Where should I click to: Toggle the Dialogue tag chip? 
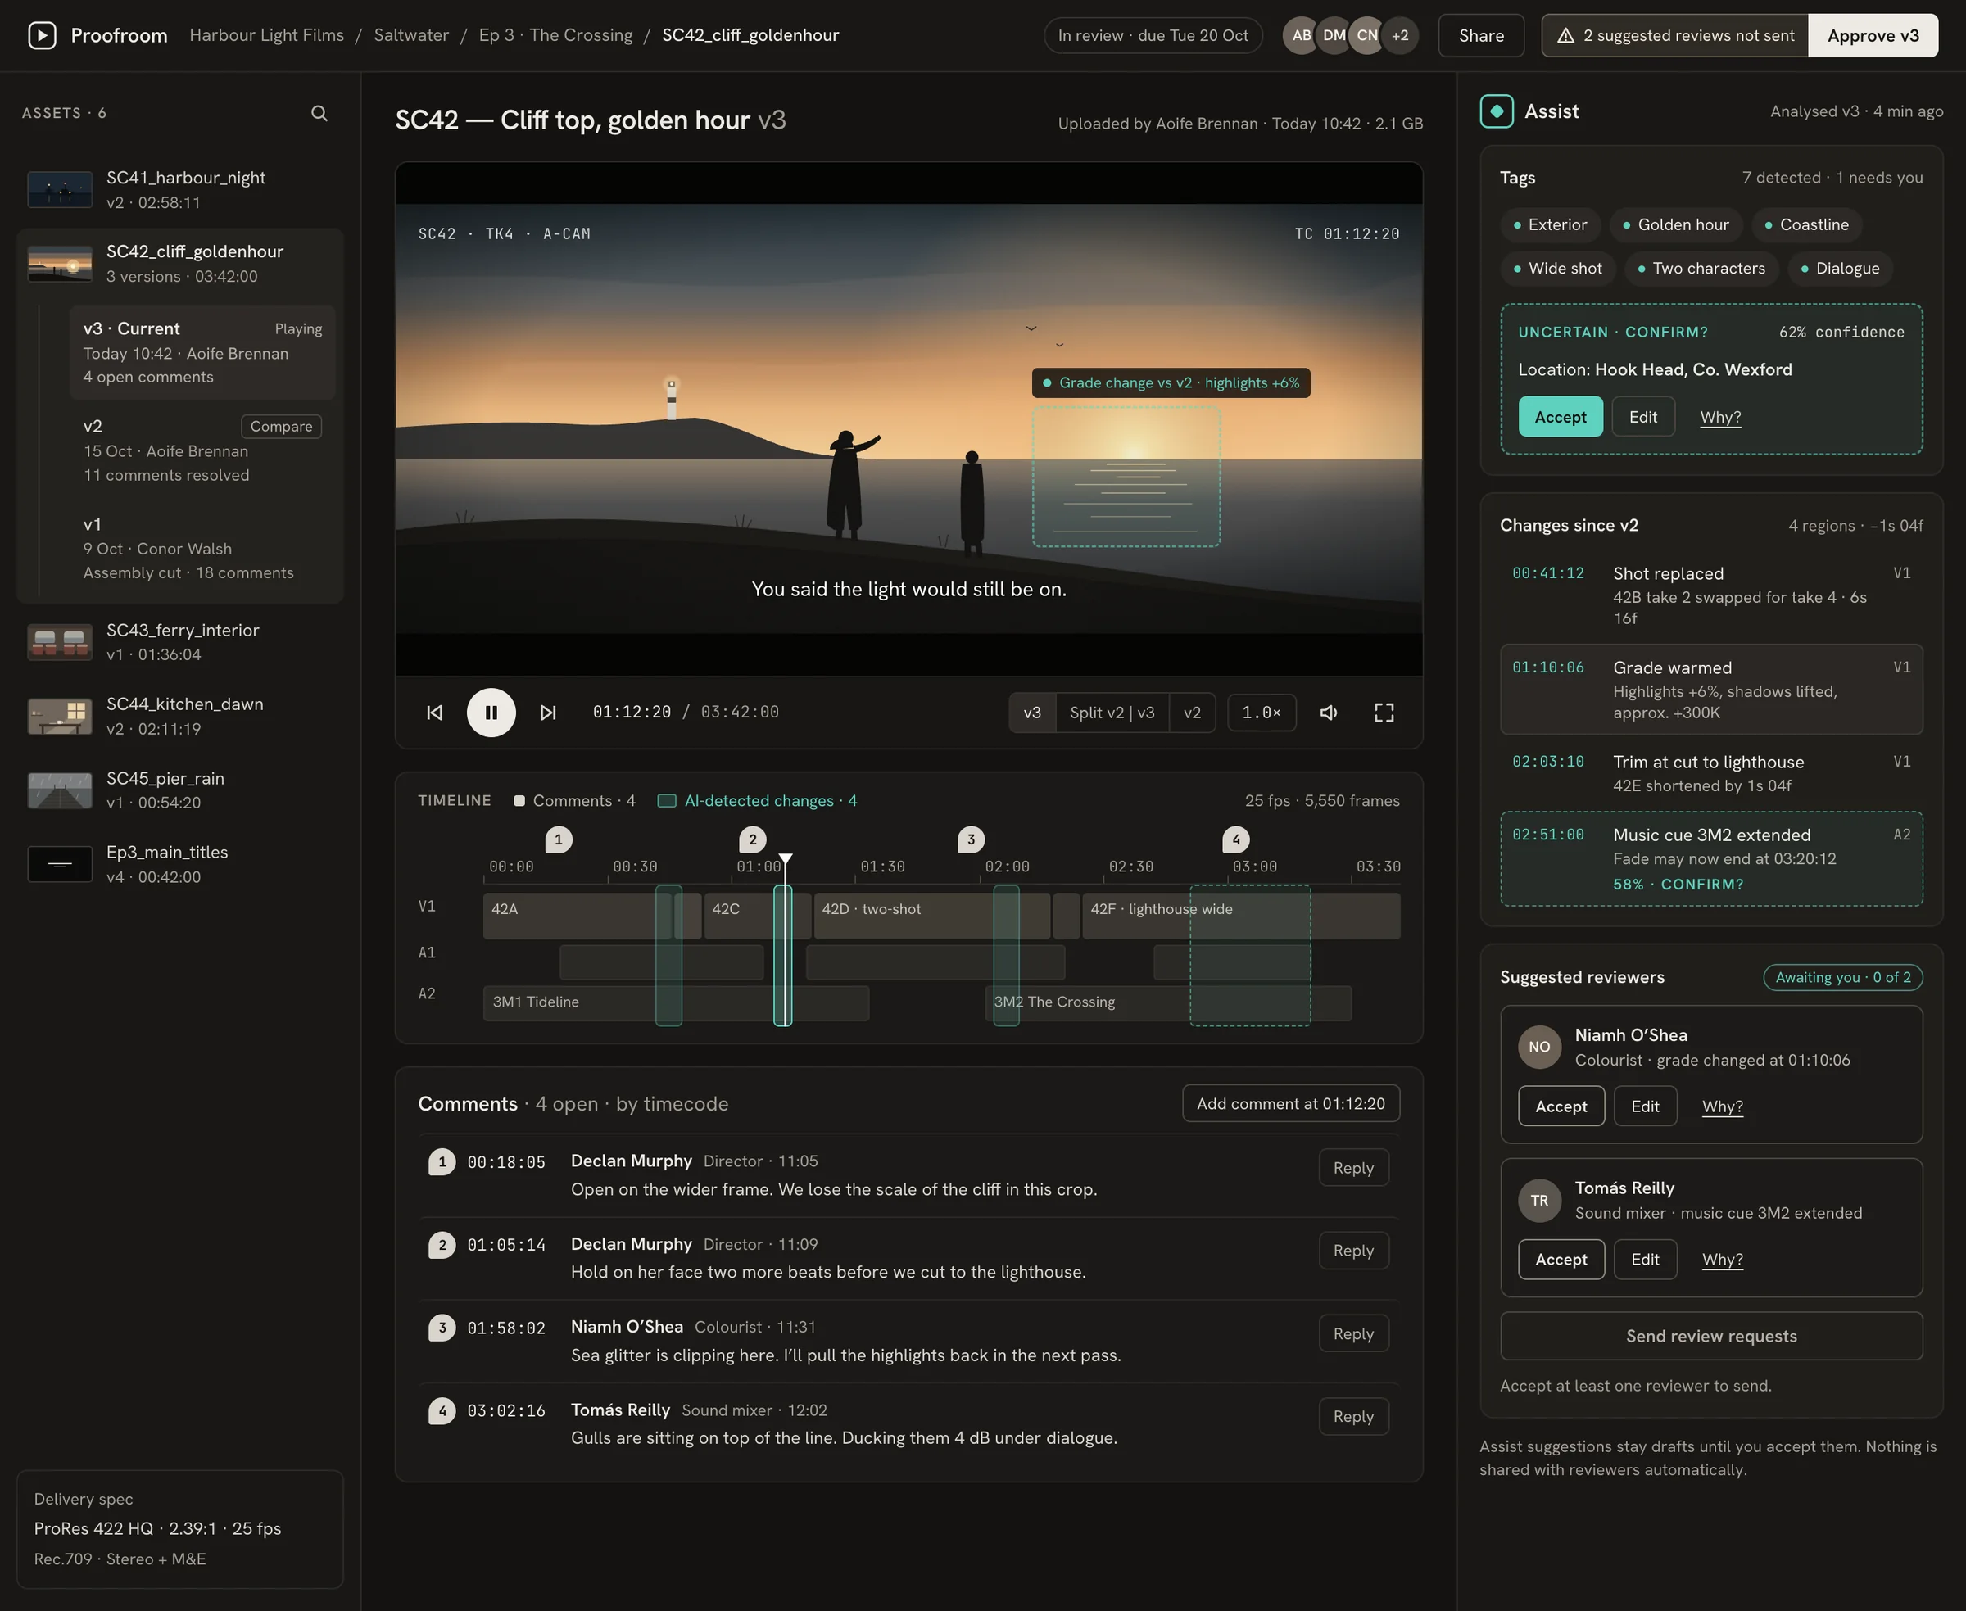click(1840, 268)
